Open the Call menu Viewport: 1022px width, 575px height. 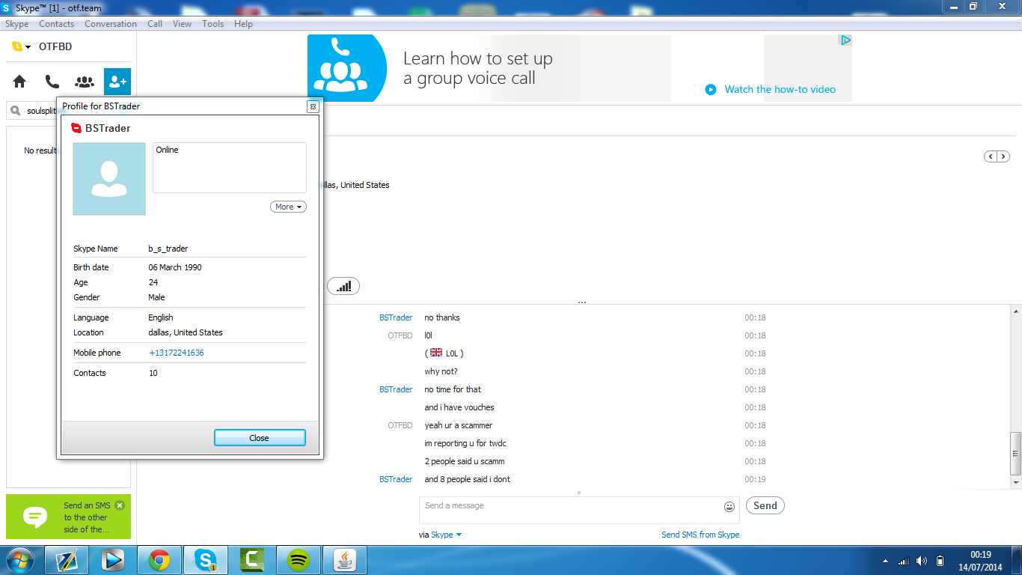tap(155, 24)
